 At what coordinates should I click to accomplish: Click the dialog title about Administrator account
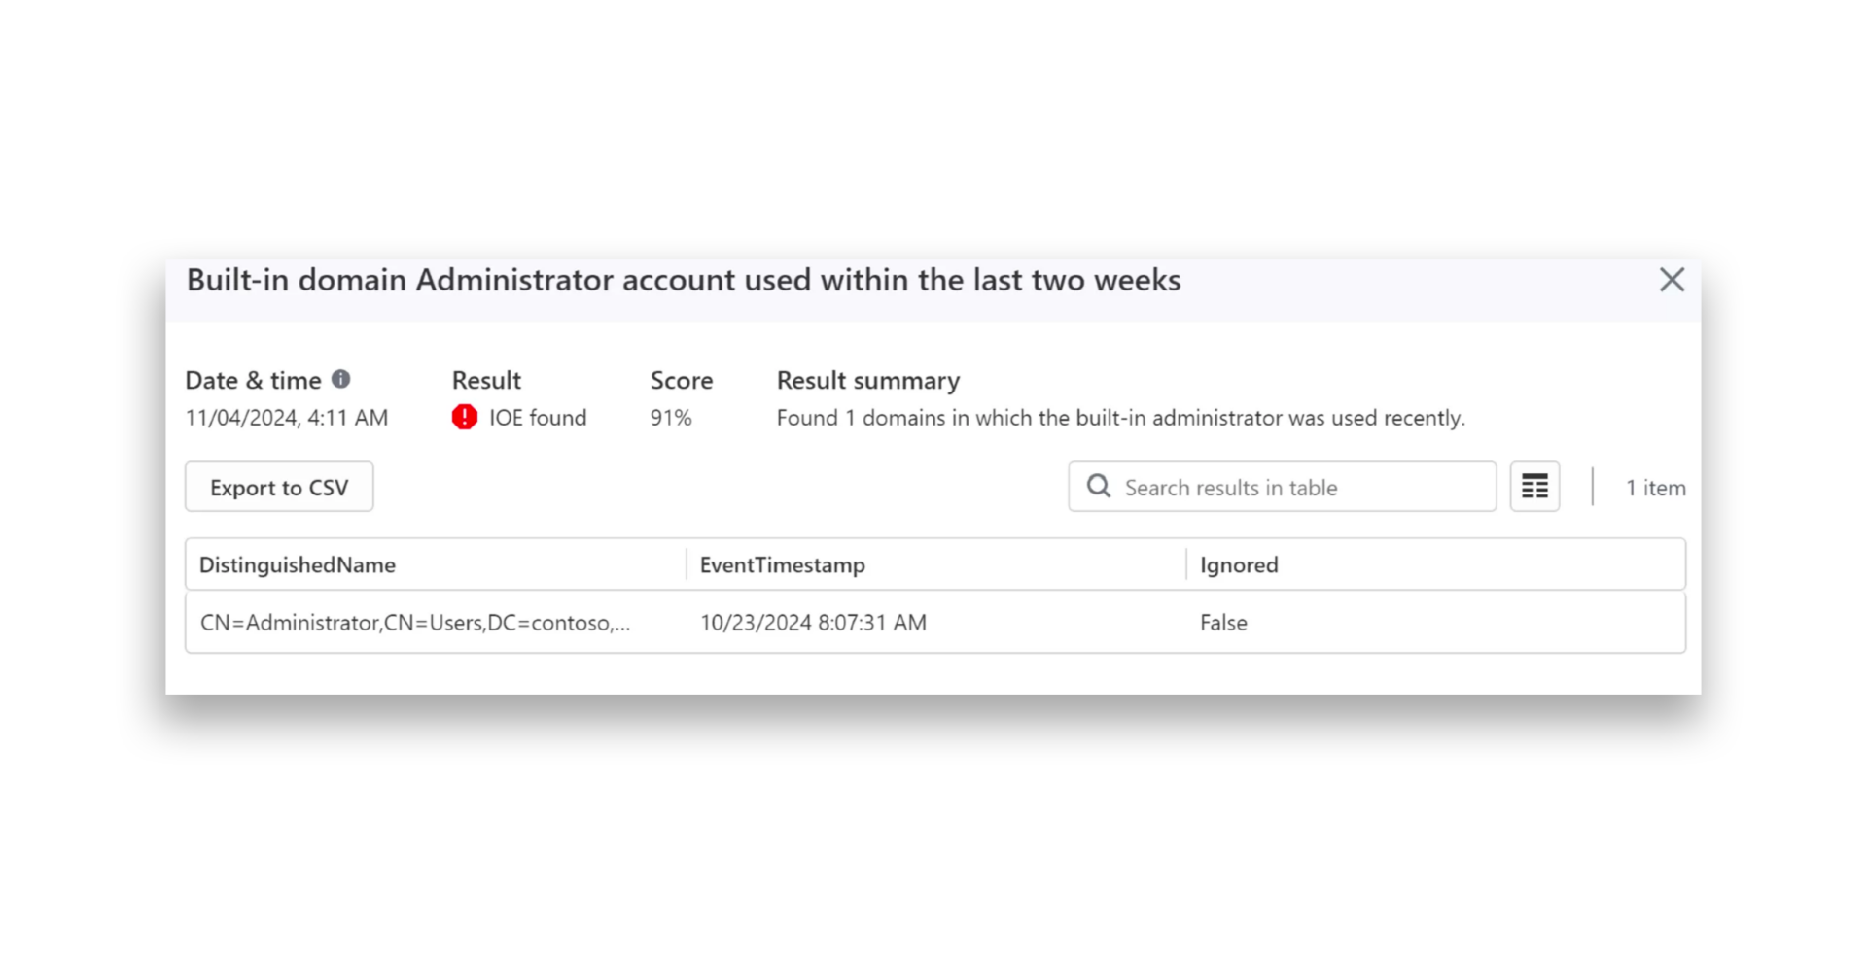click(683, 280)
